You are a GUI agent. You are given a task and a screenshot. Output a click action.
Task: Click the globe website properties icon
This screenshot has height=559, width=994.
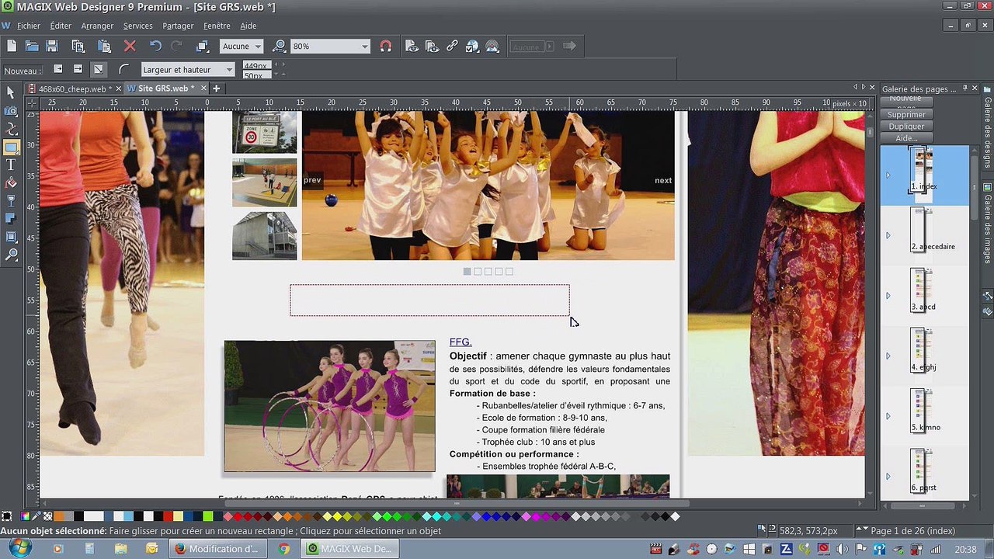(x=472, y=47)
